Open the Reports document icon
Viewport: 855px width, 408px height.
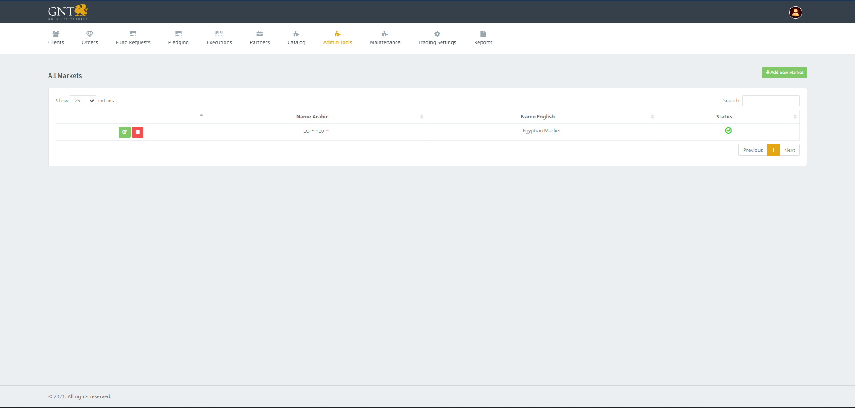pos(483,34)
